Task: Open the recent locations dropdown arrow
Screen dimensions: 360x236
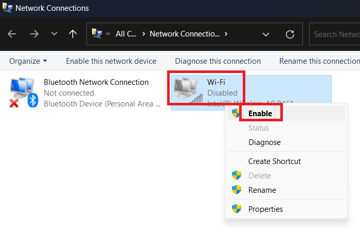Action: (x=54, y=34)
